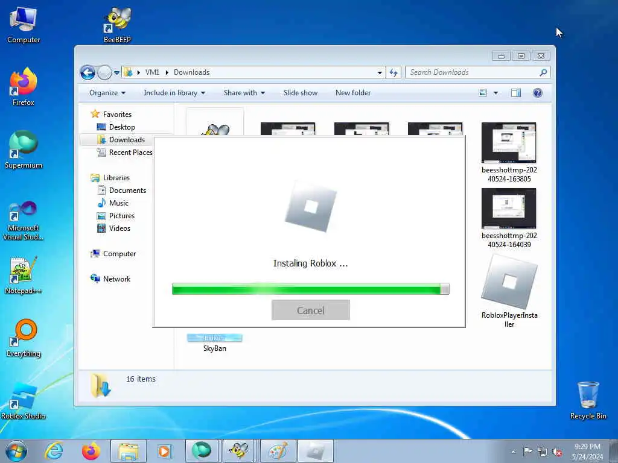
Task: Select beesshottmp-20240524-164039 thumbnail
Action: [x=509, y=218]
